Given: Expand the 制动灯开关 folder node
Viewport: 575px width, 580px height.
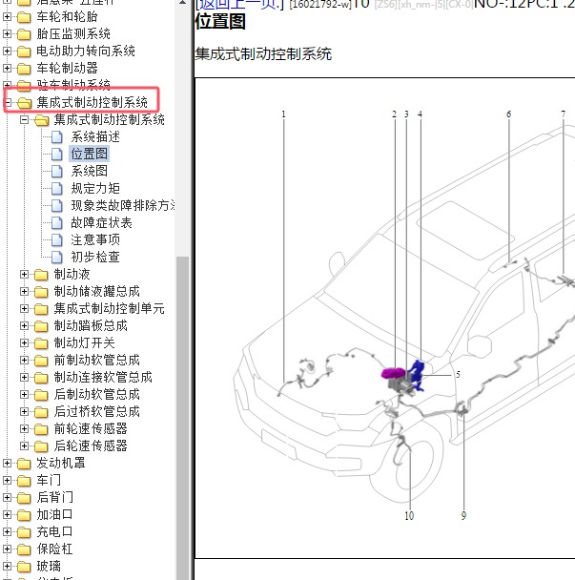Looking at the screenshot, I should pyautogui.click(x=24, y=342).
